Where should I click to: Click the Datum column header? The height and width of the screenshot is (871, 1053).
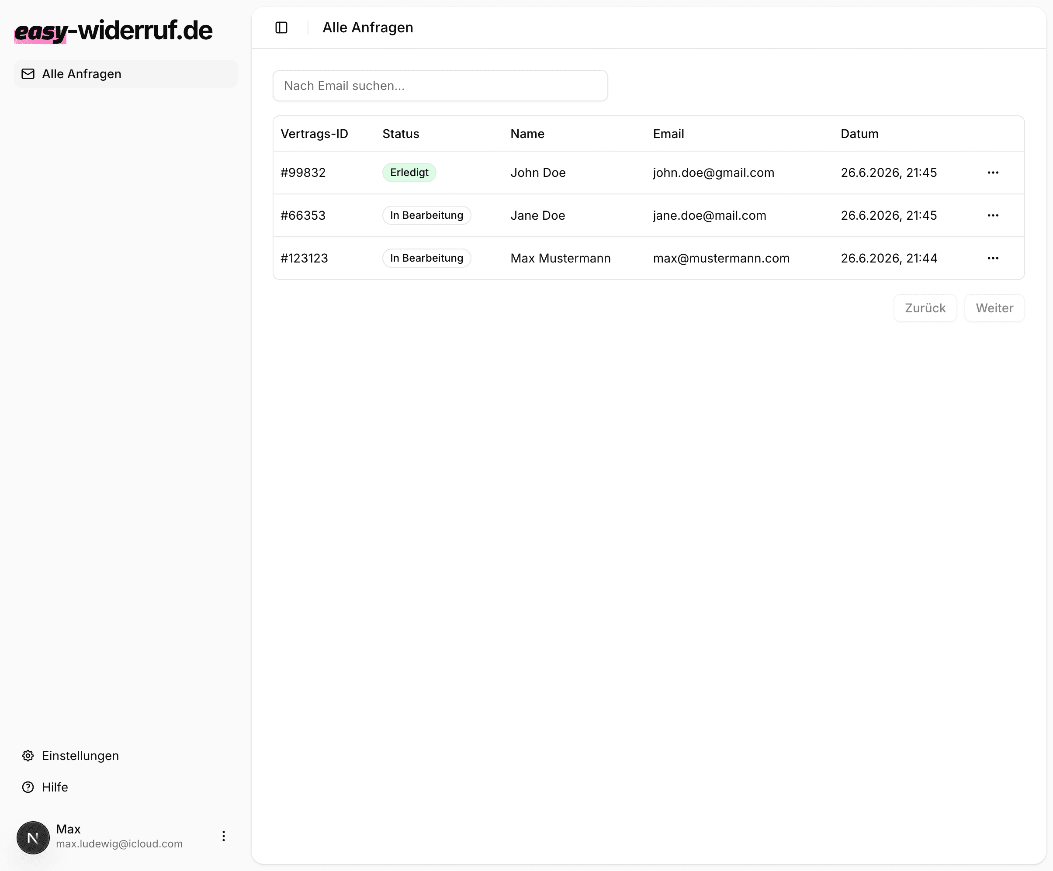point(859,134)
